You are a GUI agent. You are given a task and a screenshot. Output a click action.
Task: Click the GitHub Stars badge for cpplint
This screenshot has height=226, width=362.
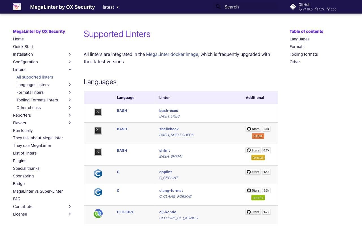258,172
